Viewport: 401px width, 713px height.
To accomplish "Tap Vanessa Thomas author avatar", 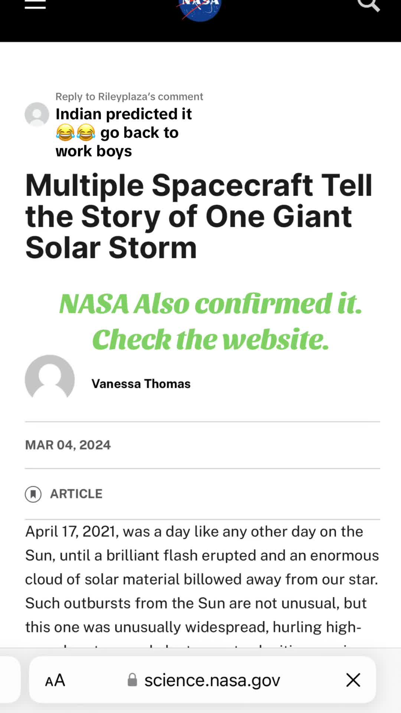I will click(x=50, y=379).
